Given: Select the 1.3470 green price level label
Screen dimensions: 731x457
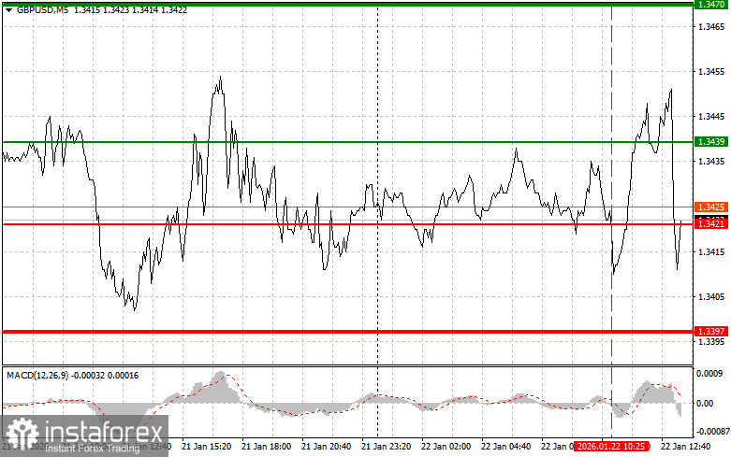Looking at the screenshot, I should point(711,5).
